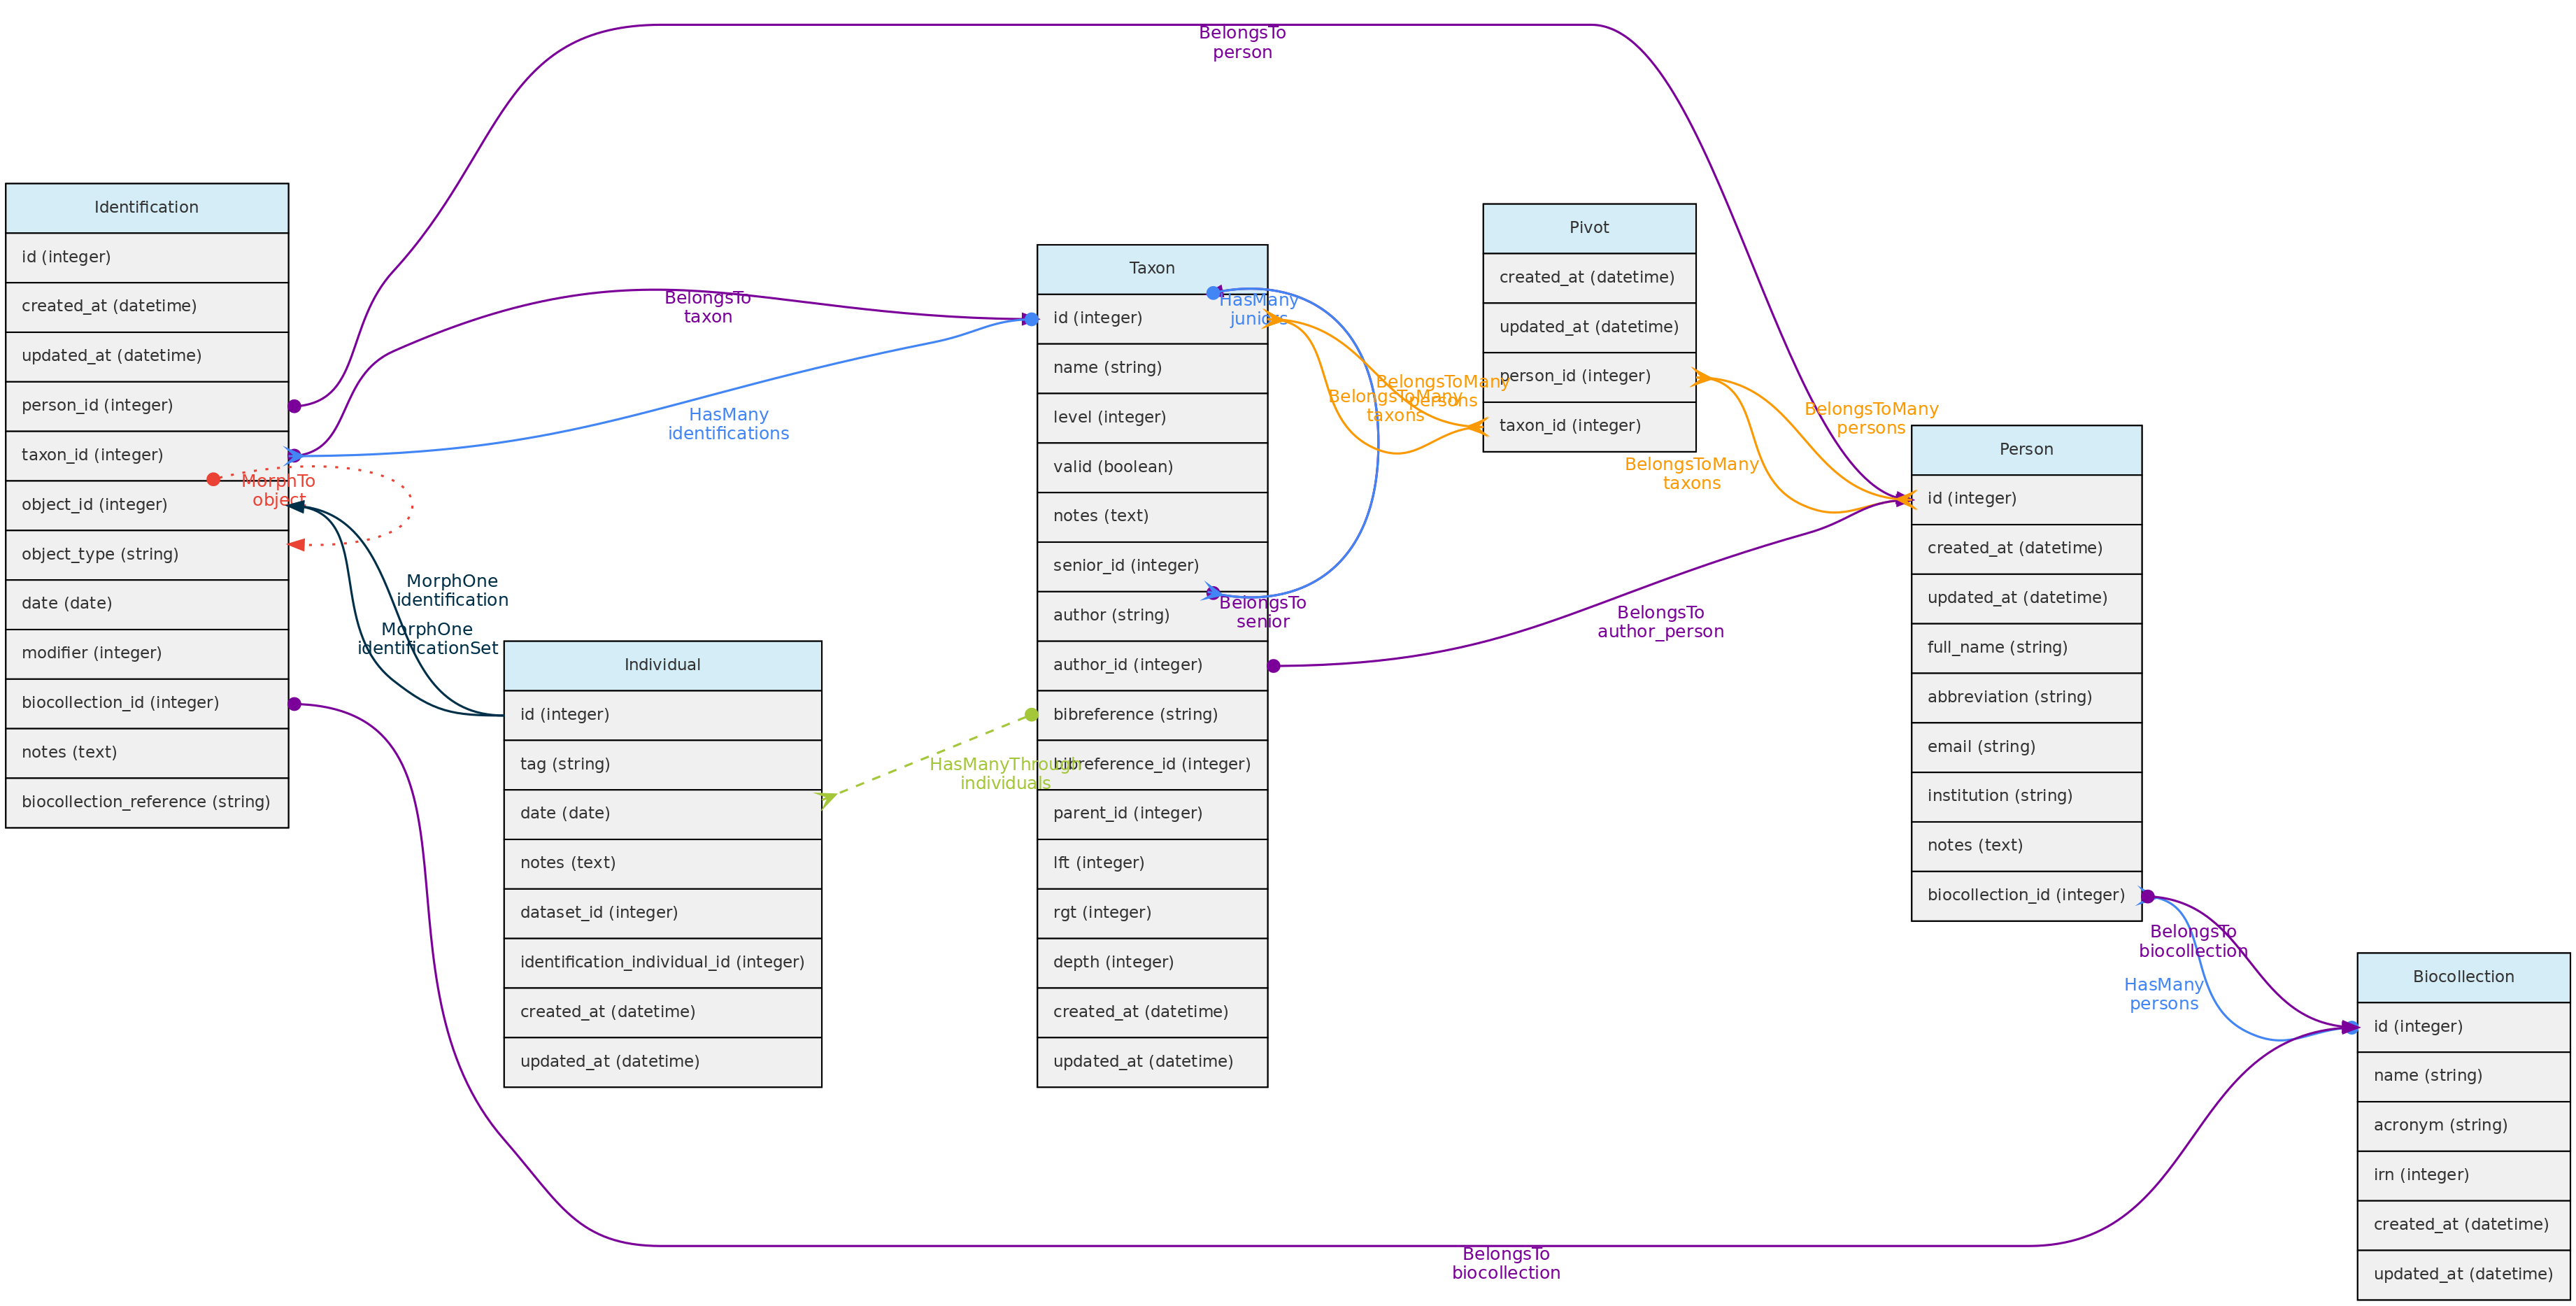Click purple dot beside Person biocollection_id
Image resolution: width=2576 pixels, height=1306 pixels.
[2147, 896]
